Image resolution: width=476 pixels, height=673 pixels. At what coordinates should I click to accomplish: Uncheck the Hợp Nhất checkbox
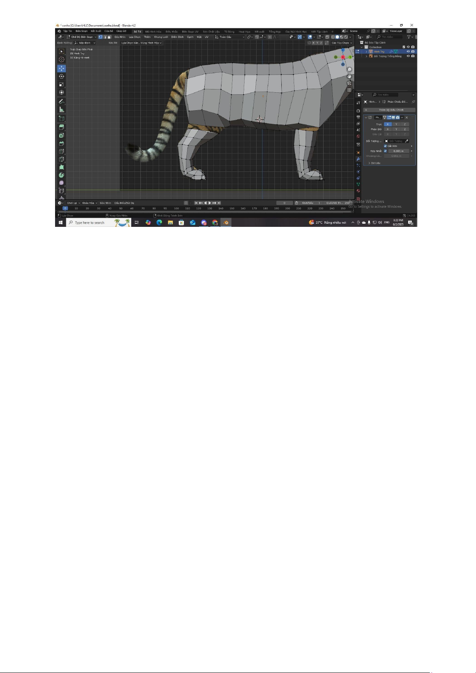point(385,151)
